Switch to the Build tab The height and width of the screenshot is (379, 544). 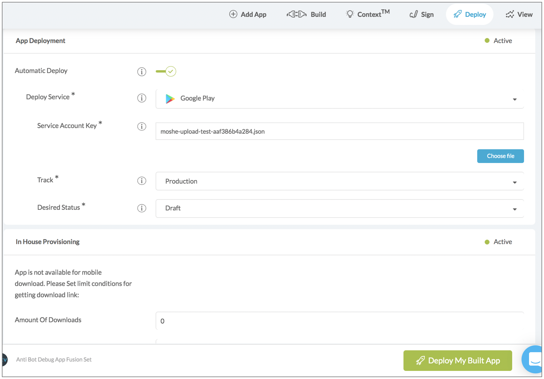(x=306, y=14)
